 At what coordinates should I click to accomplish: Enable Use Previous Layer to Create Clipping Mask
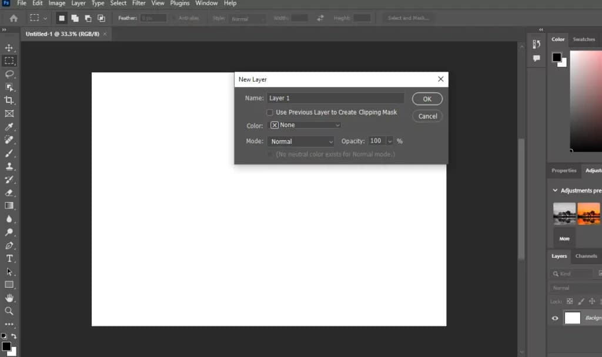(x=270, y=112)
